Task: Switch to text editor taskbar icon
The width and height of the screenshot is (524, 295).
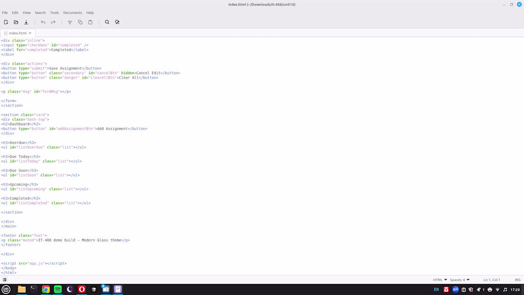Action: pyautogui.click(x=118, y=289)
